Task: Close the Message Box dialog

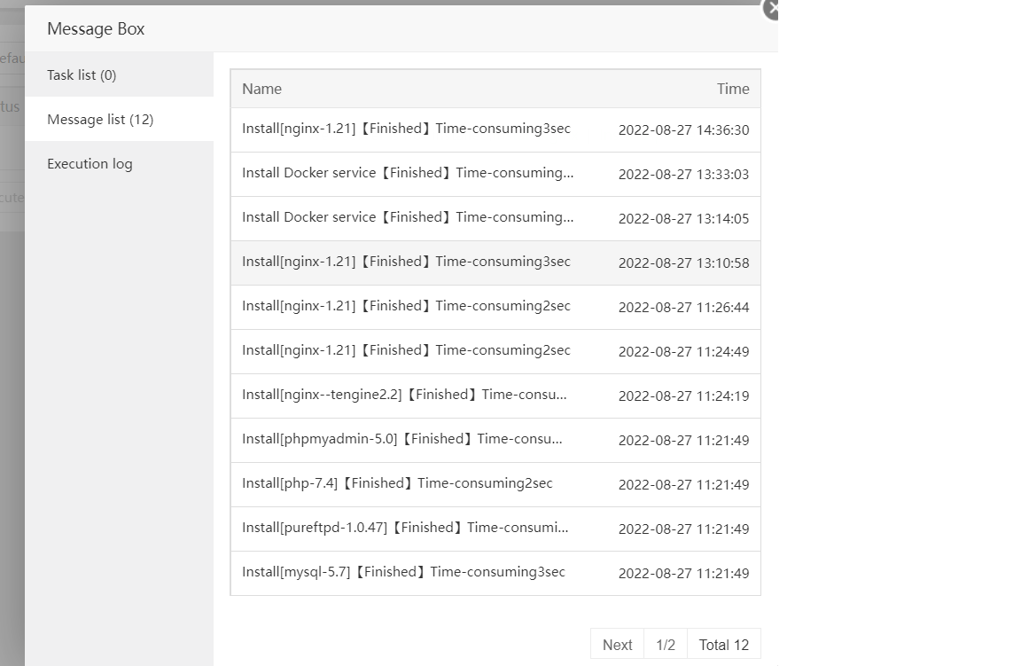Action: [771, 9]
